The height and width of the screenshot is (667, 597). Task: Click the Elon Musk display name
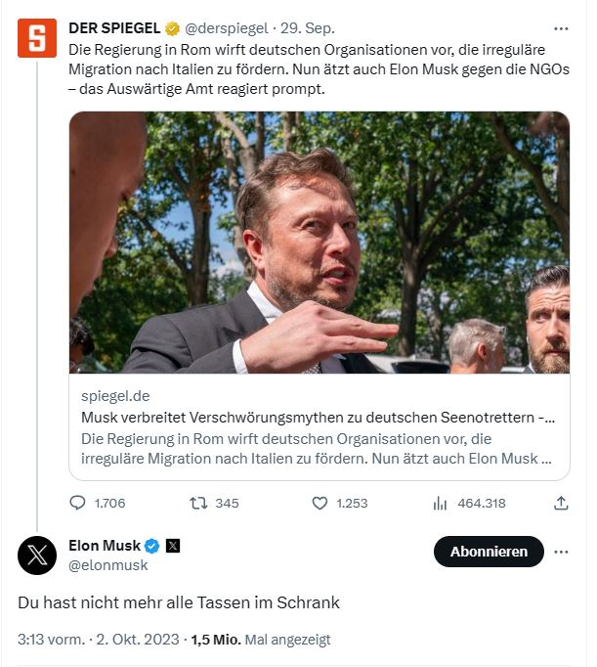coord(105,546)
